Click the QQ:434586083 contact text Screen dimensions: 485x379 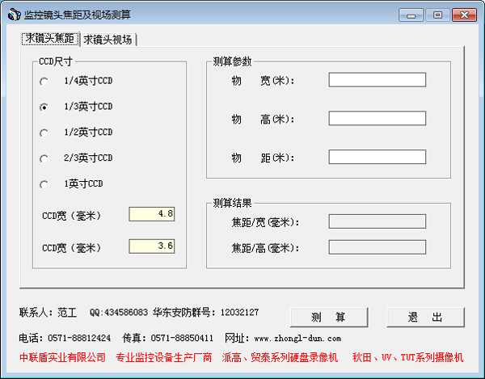pos(119,313)
